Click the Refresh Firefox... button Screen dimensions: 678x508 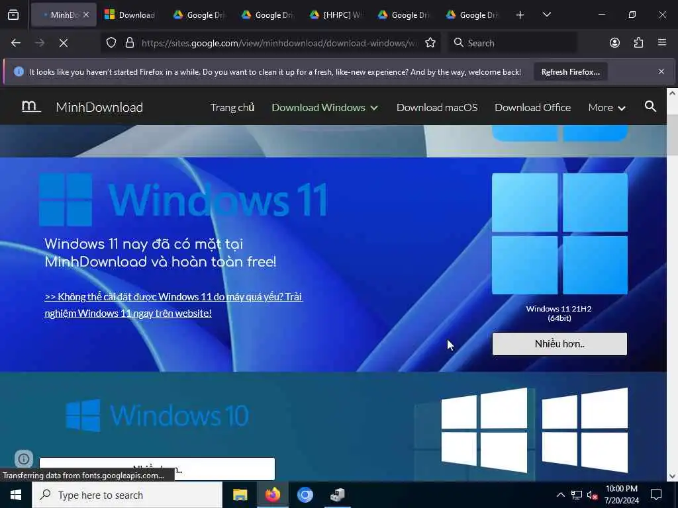tap(570, 71)
